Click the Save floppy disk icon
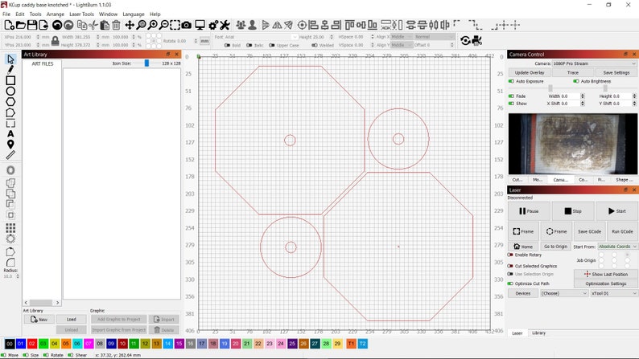This screenshot has height=359, width=639. [x=31, y=25]
